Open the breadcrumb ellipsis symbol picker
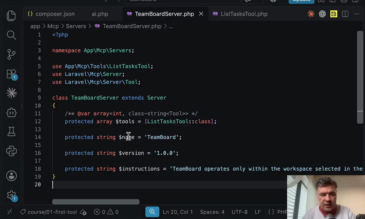This screenshot has height=219, width=365. tap(171, 26)
